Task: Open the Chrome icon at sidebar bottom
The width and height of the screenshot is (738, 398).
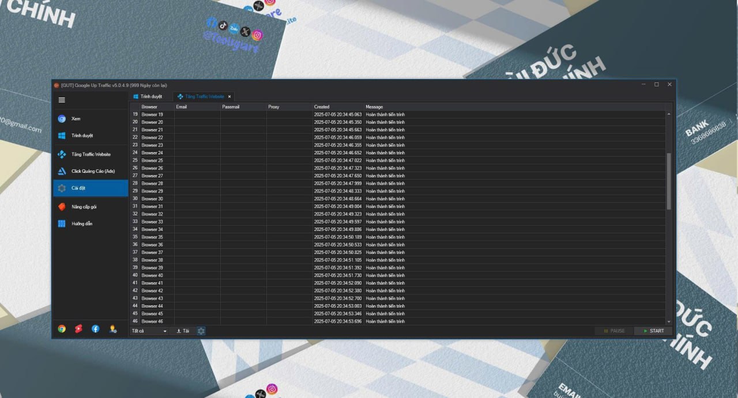Action: tap(62, 329)
